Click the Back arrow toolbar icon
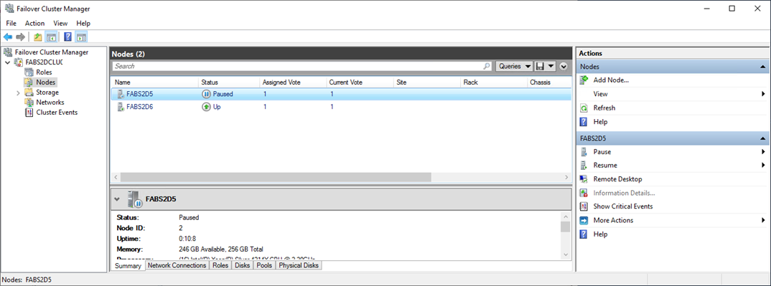The width and height of the screenshot is (771, 286). click(7, 37)
